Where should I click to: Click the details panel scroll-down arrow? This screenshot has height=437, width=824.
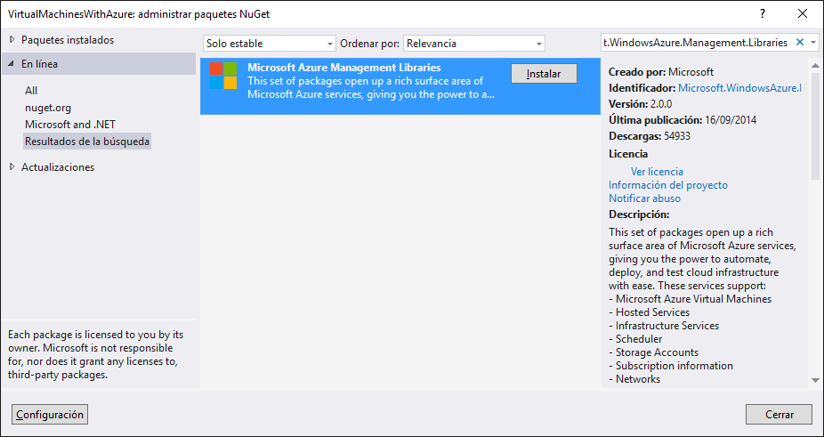pyautogui.click(x=814, y=380)
